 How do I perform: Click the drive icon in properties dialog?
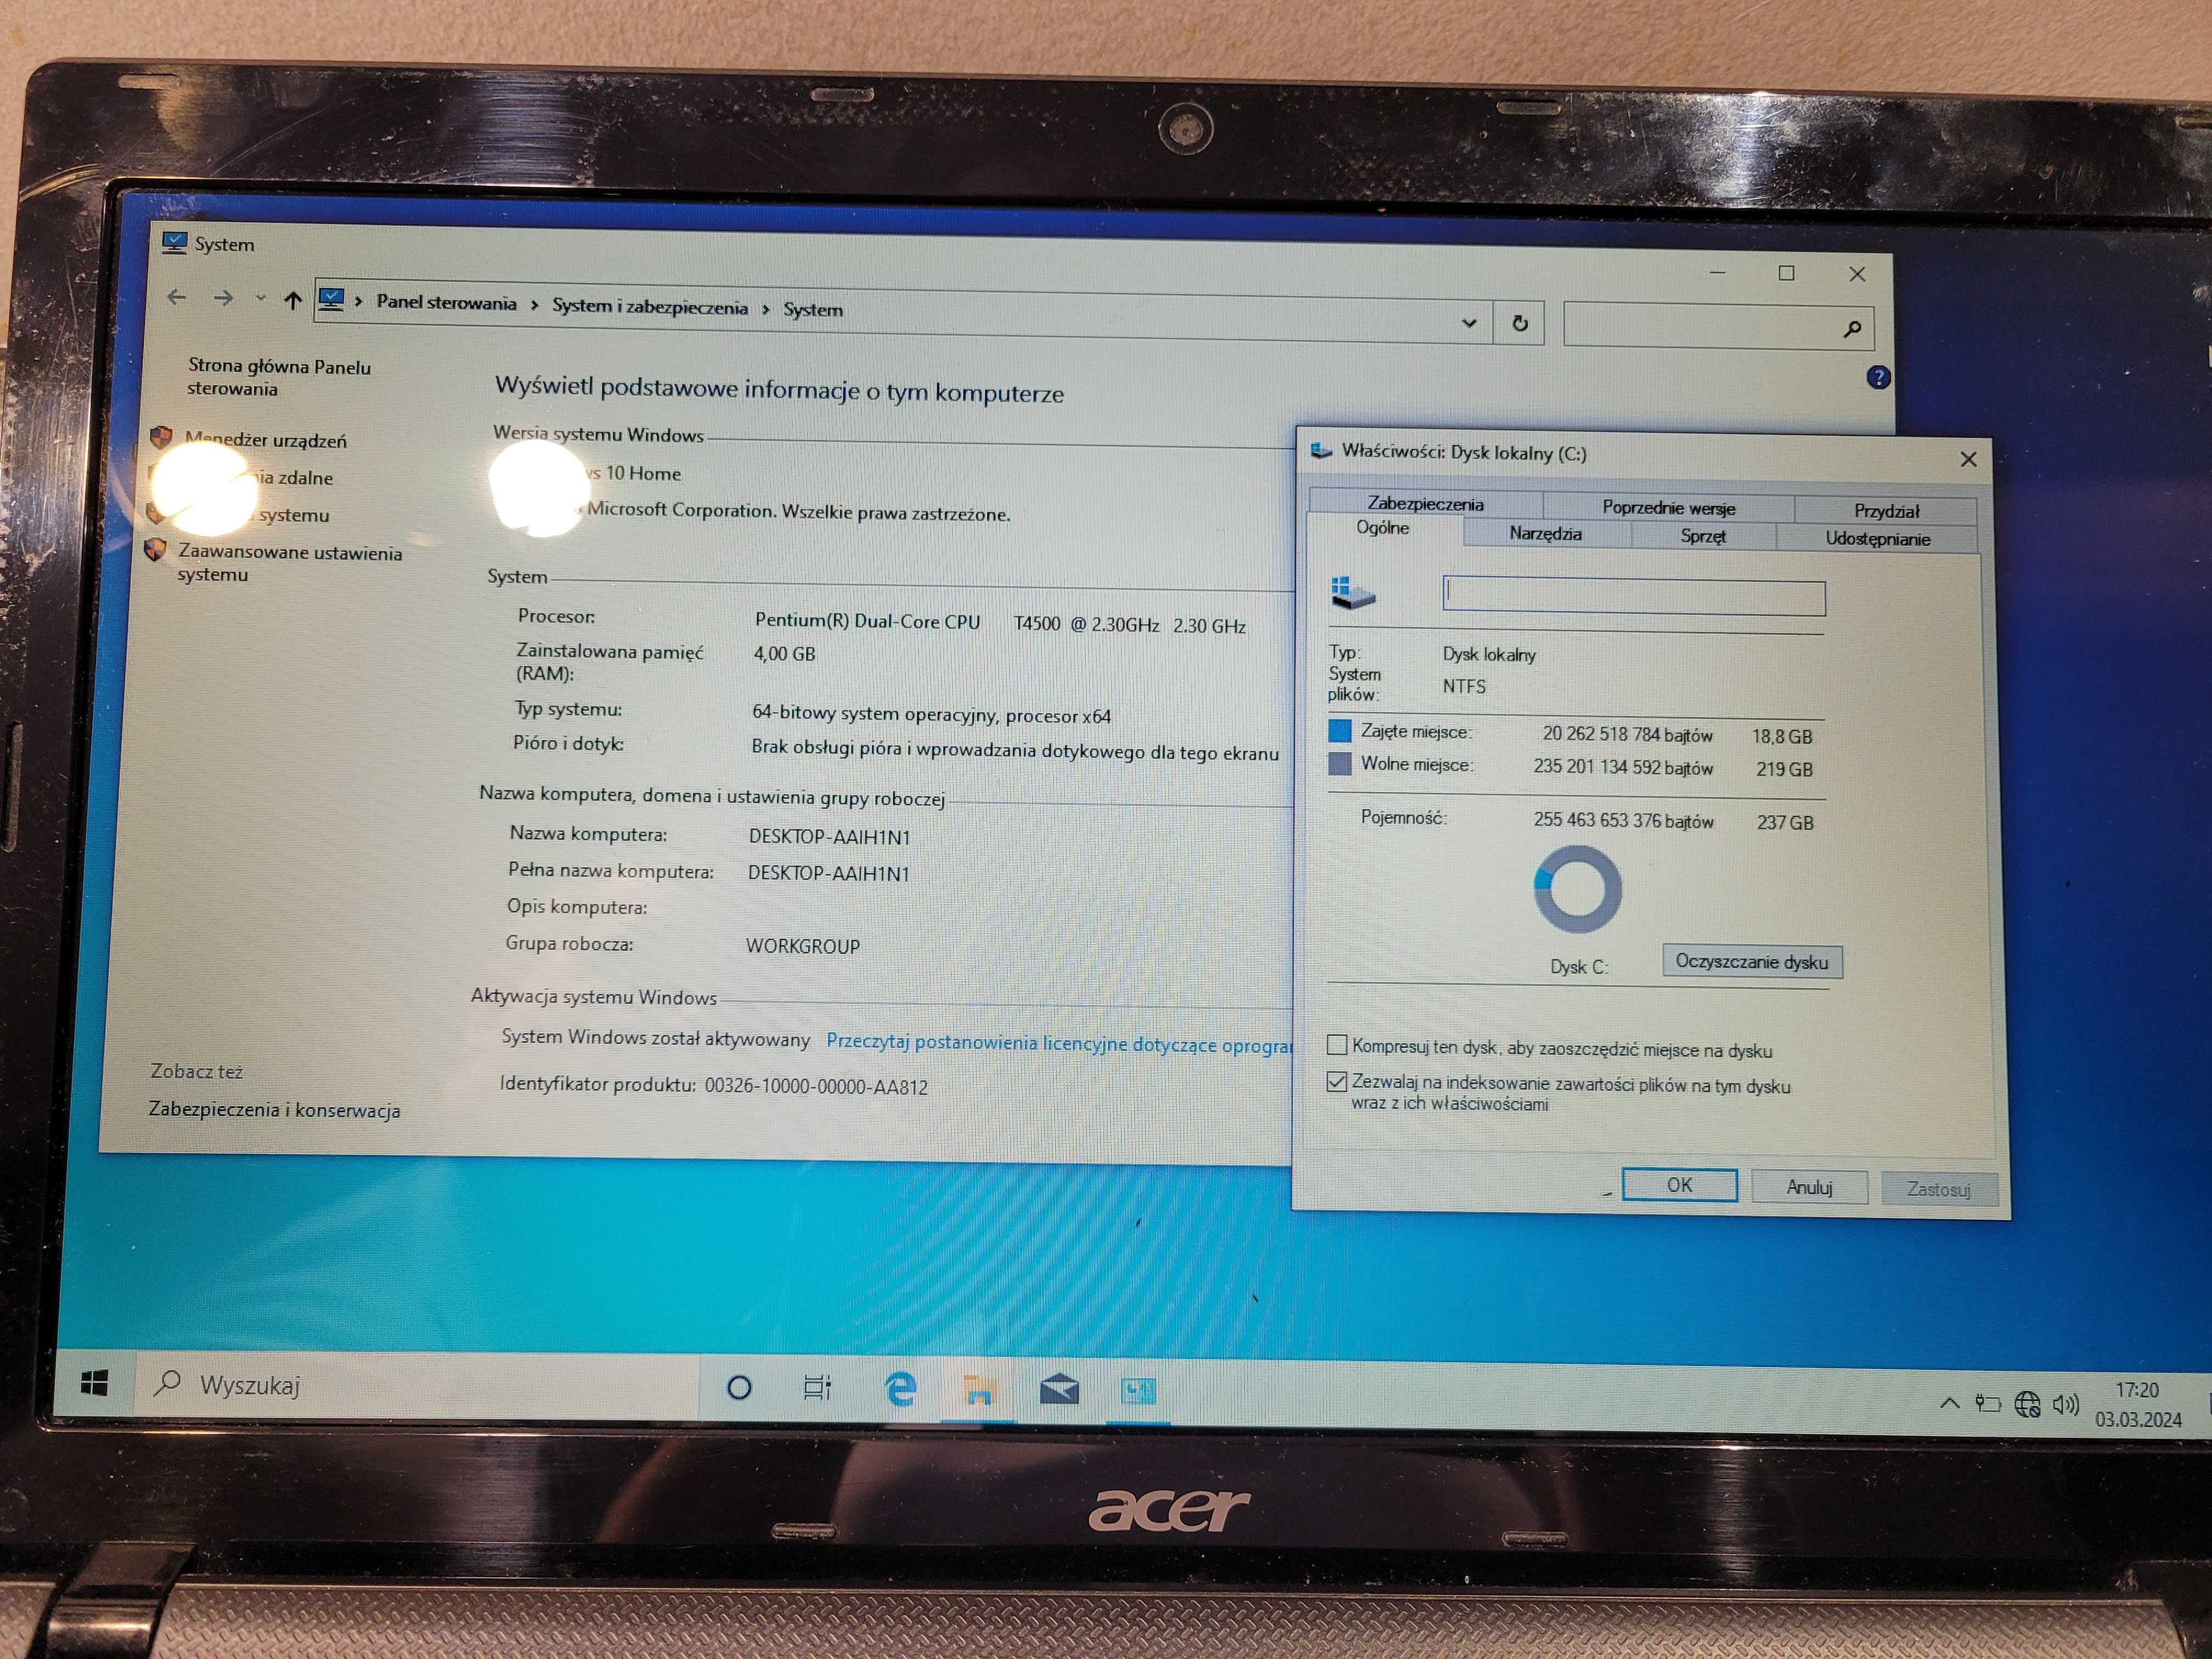(x=1352, y=592)
